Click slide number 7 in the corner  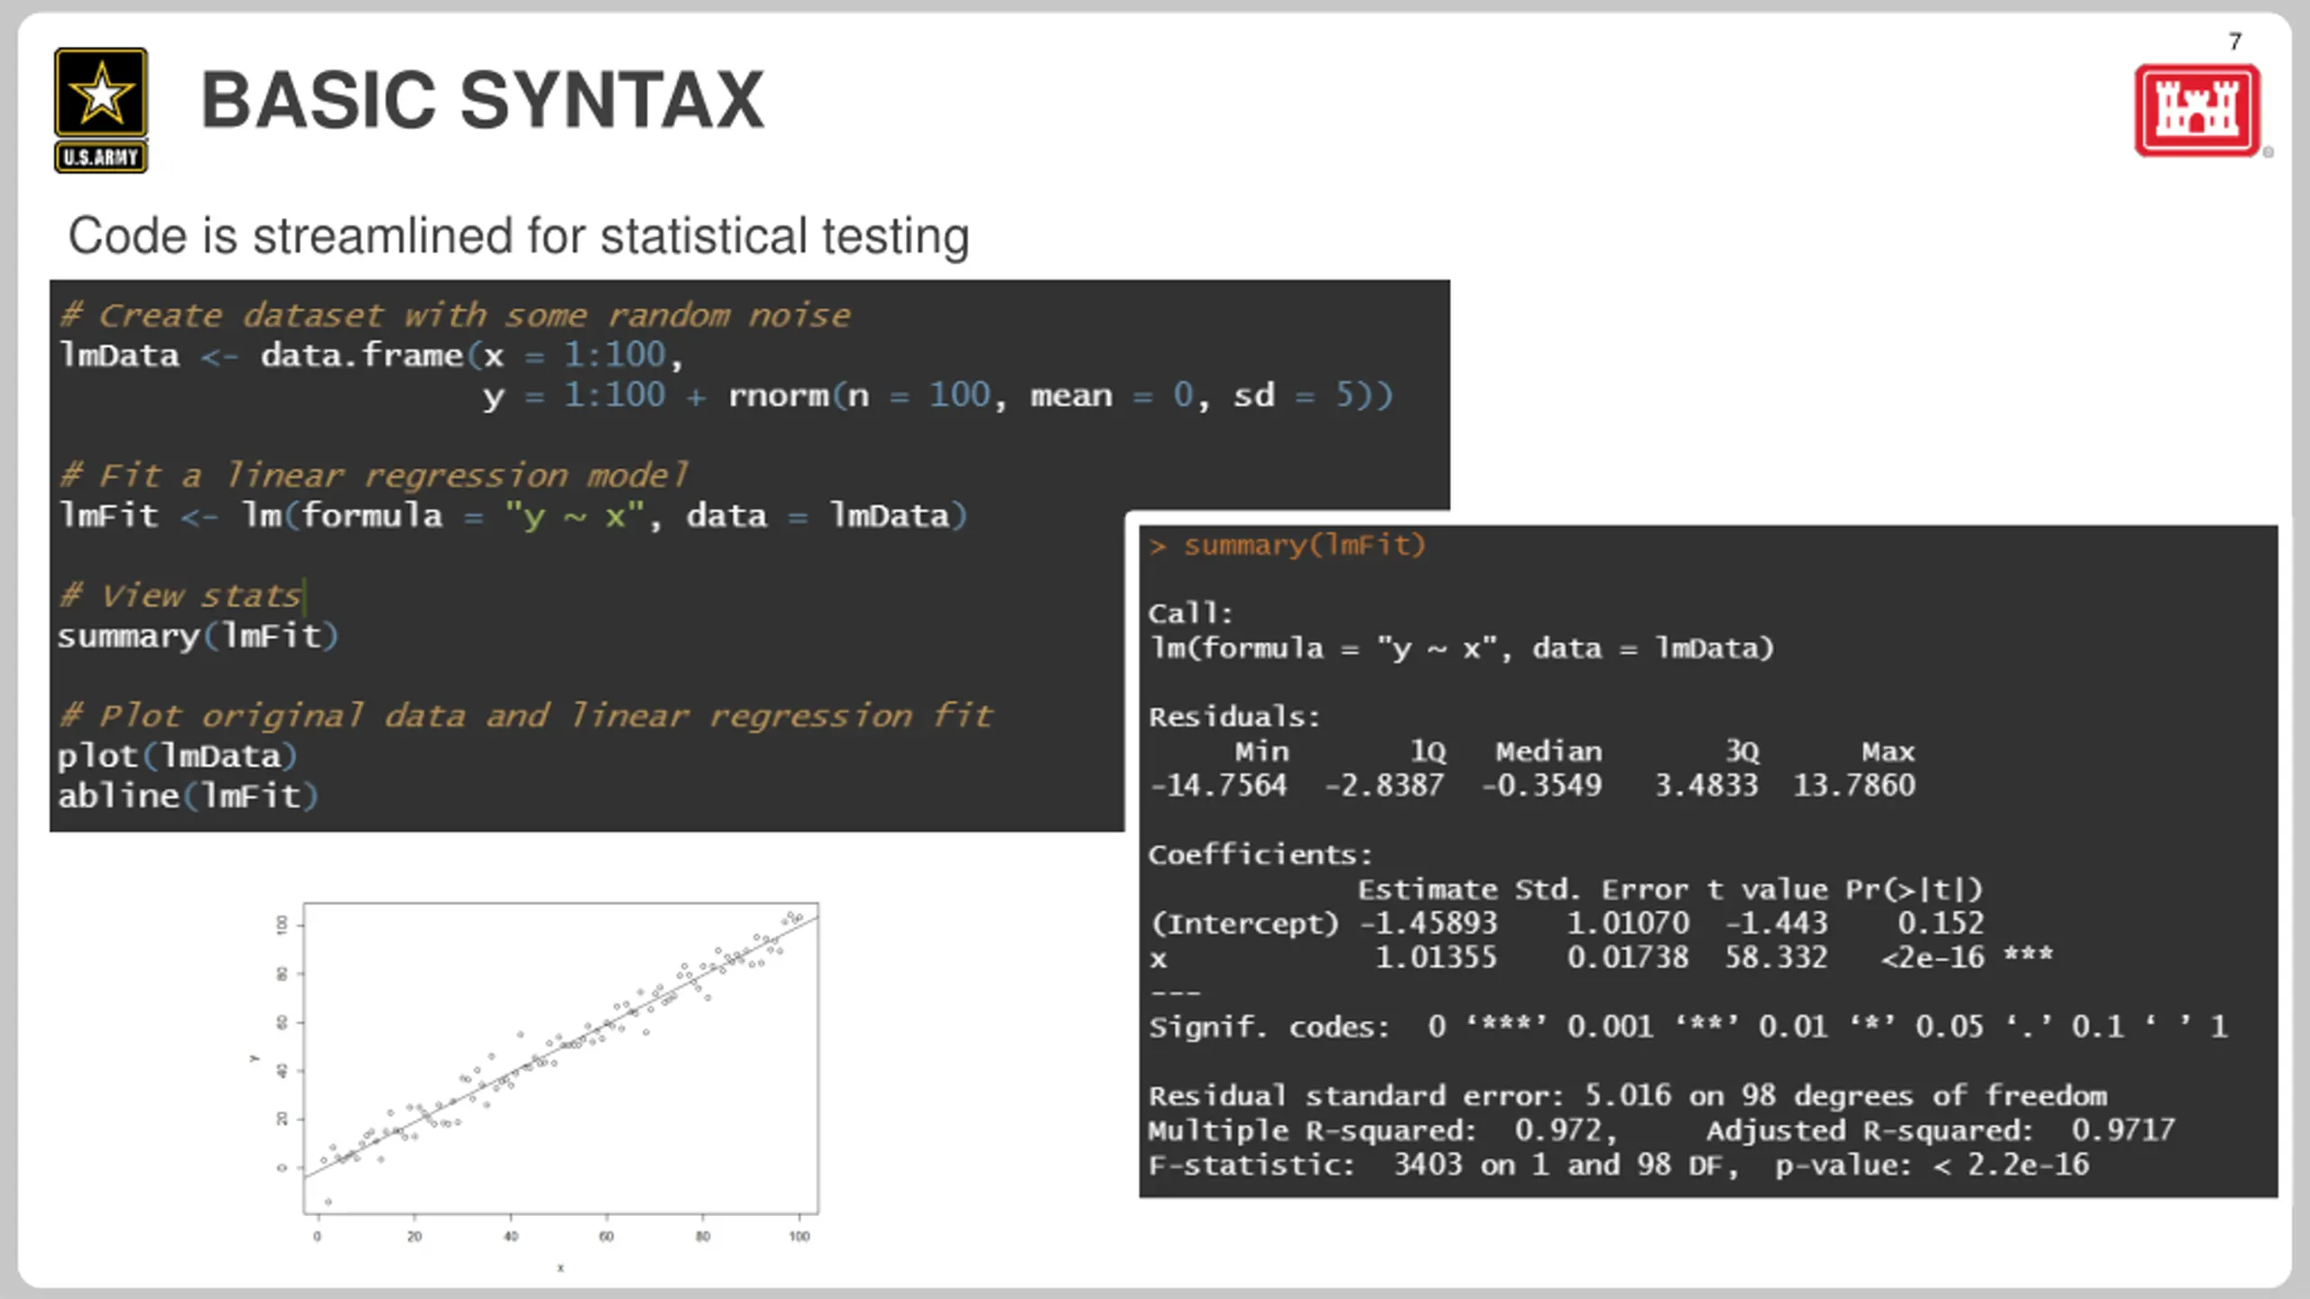point(2234,41)
